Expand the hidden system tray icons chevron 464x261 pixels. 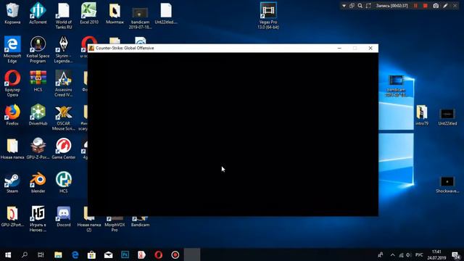(x=392, y=254)
